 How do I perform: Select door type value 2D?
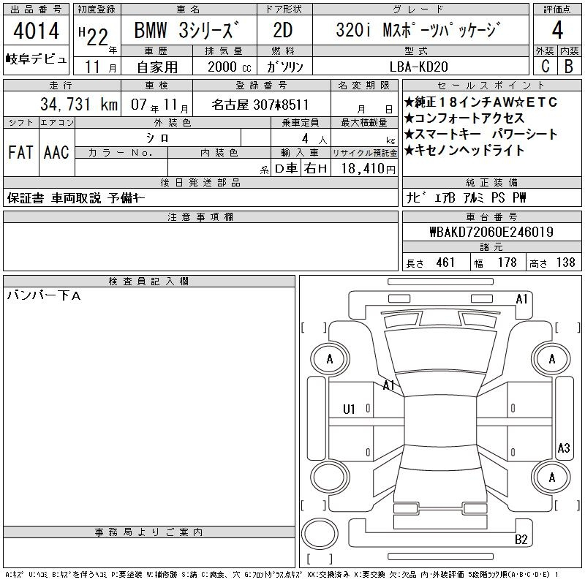coord(283,30)
